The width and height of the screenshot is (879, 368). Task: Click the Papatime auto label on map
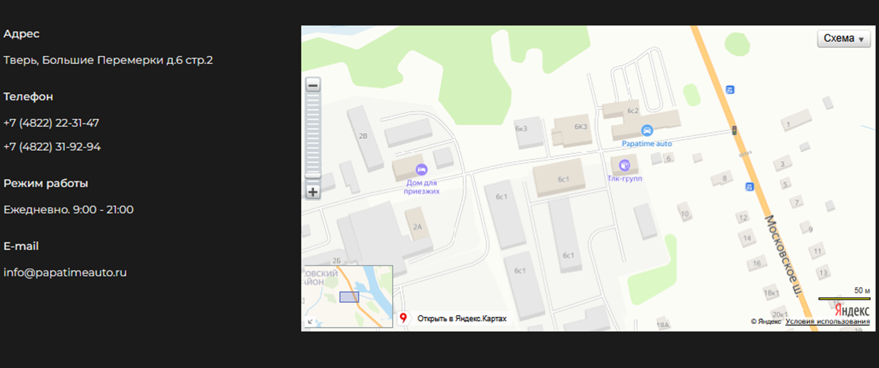pos(646,144)
